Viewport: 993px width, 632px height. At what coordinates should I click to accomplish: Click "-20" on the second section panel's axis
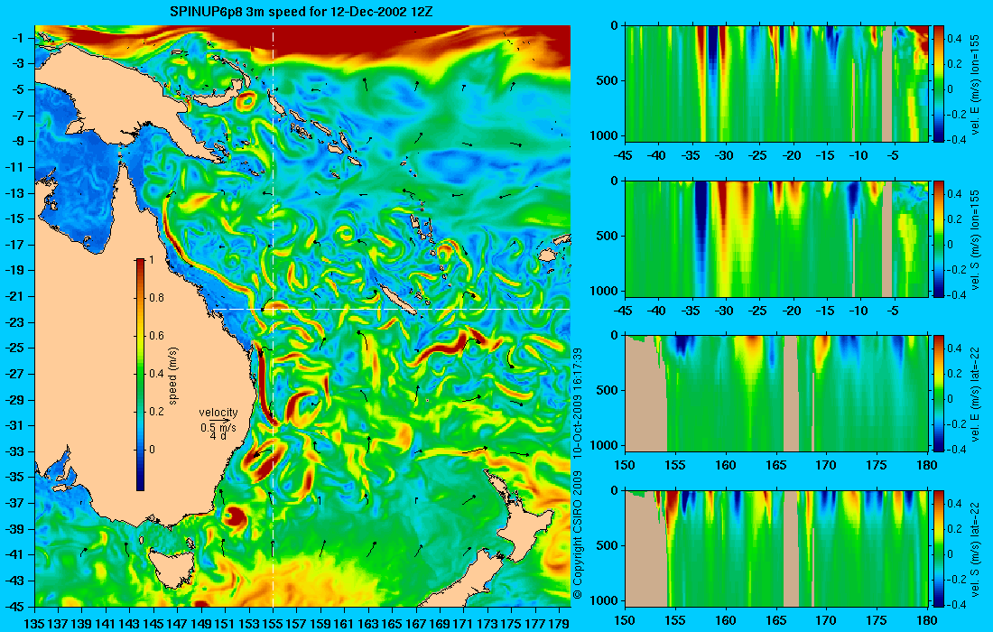(x=793, y=311)
